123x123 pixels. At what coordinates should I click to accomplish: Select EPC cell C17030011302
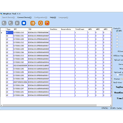point(20,62)
